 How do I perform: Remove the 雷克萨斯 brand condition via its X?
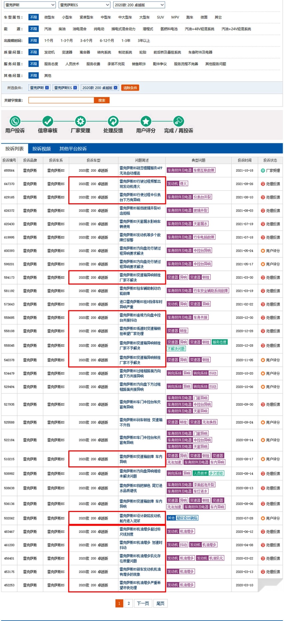pyautogui.click(x=47, y=88)
